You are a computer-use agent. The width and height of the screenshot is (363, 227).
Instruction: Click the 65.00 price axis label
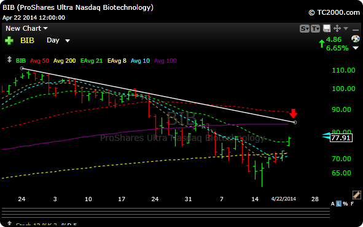[x=342, y=173]
